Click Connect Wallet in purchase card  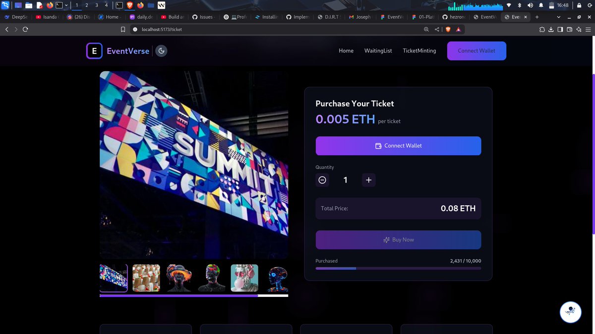coord(398,146)
